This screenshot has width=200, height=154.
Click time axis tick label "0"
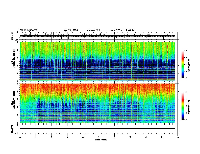click(x=20, y=137)
